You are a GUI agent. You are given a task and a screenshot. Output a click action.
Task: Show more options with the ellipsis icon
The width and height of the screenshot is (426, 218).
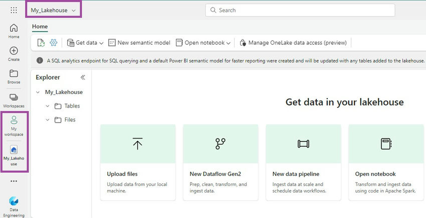pos(14,181)
